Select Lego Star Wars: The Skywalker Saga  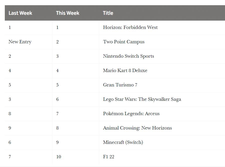pos(142,99)
